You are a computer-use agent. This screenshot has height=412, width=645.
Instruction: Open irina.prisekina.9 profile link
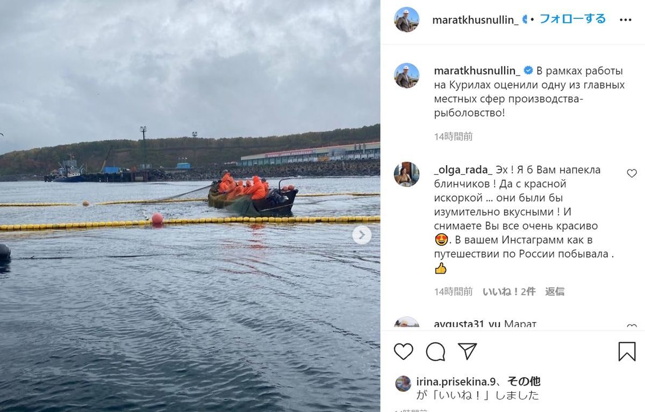(455, 382)
